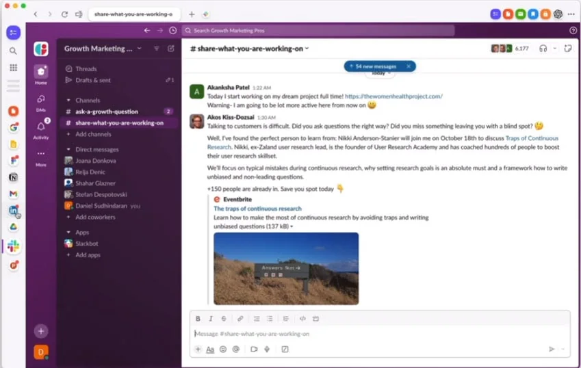Toggle italic formatting in composer

coord(211,319)
